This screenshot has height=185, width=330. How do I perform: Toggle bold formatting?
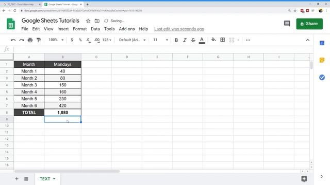point(176,40)
